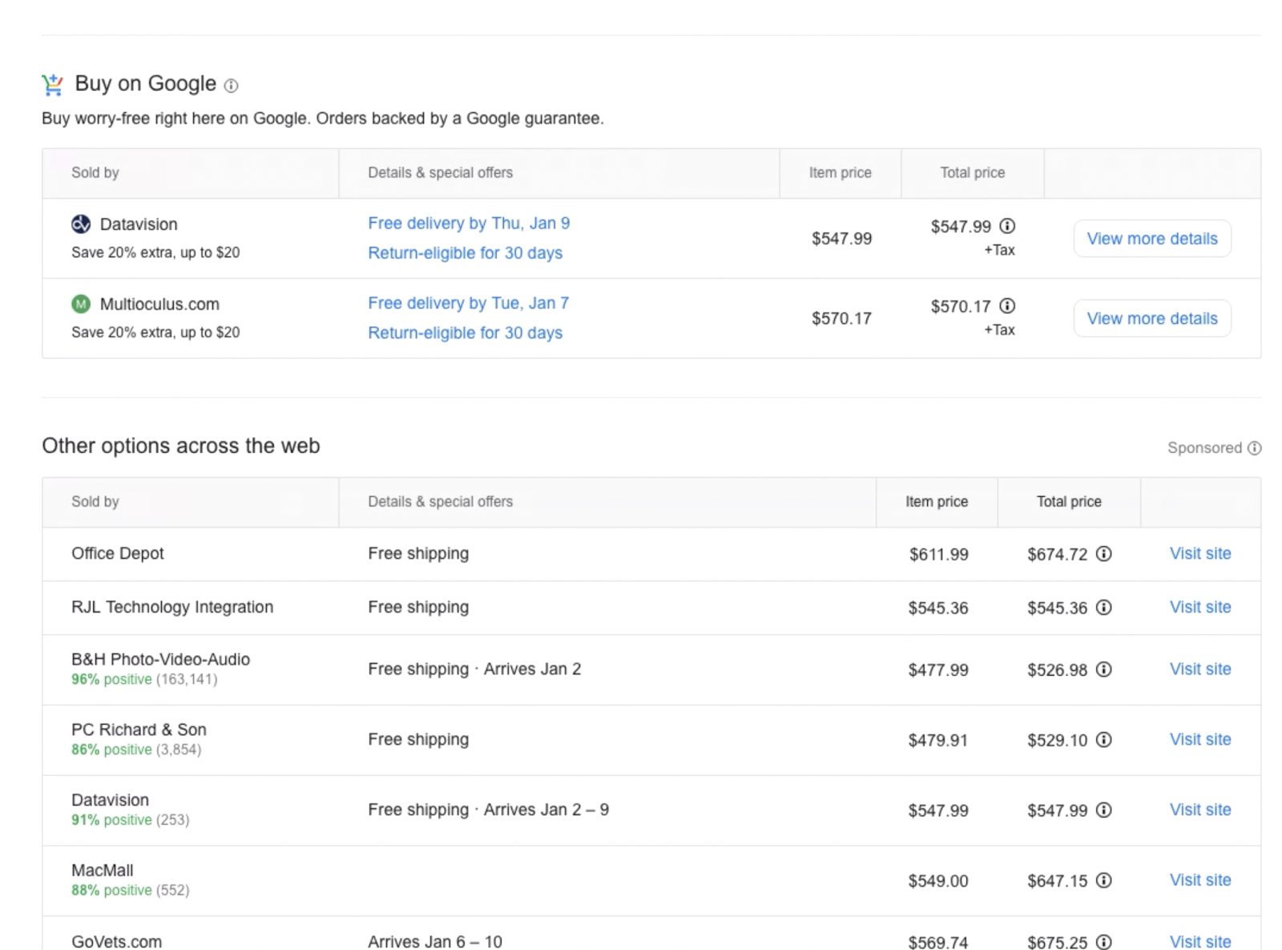This screenshot has height=950, width=1282.
Task: Show total price info for B&H $526.98
Action: click(1103, 669)
